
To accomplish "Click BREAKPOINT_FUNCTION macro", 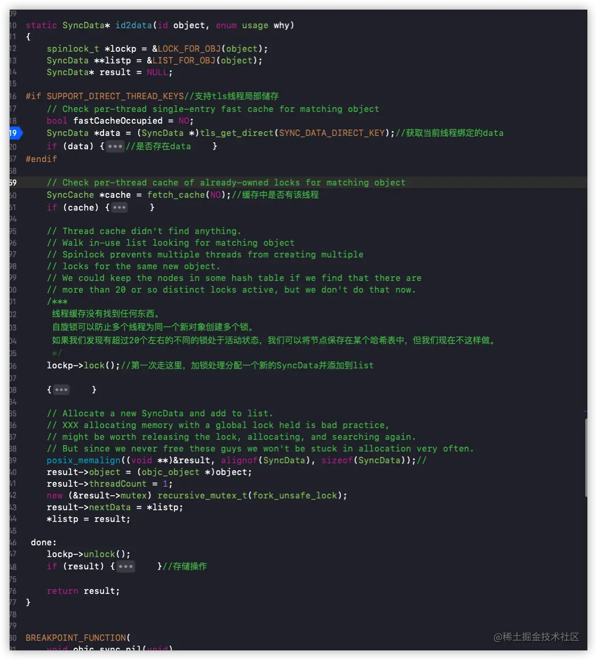I will coord(76,638).
